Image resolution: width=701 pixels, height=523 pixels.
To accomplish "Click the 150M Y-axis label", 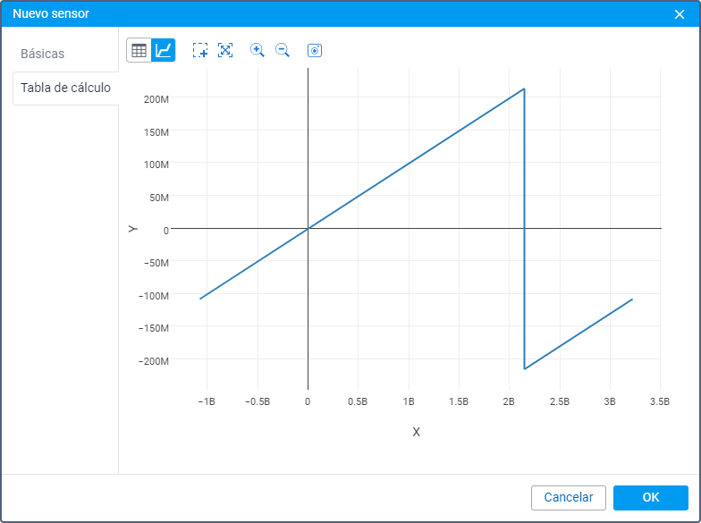I will (x=156, y=132).
